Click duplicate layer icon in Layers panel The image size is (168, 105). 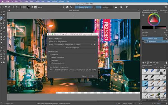tap(148, 62)
